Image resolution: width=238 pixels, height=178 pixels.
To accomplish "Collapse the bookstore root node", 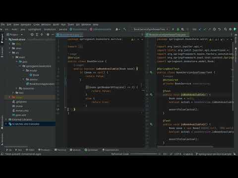I will (x=6, y=40).
